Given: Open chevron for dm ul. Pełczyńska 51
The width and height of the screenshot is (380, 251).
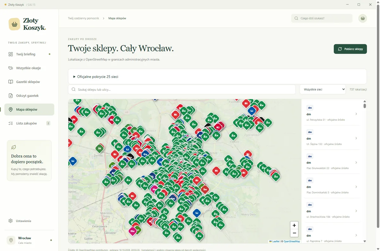Looking at the screenshot, I should coord(356,114).
